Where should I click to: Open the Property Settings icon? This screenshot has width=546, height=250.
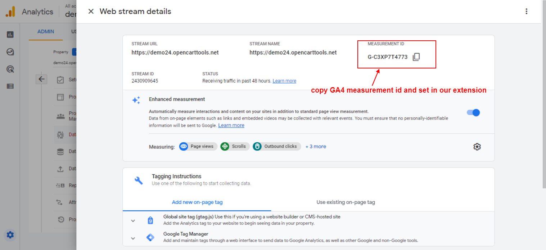[60, 97]
